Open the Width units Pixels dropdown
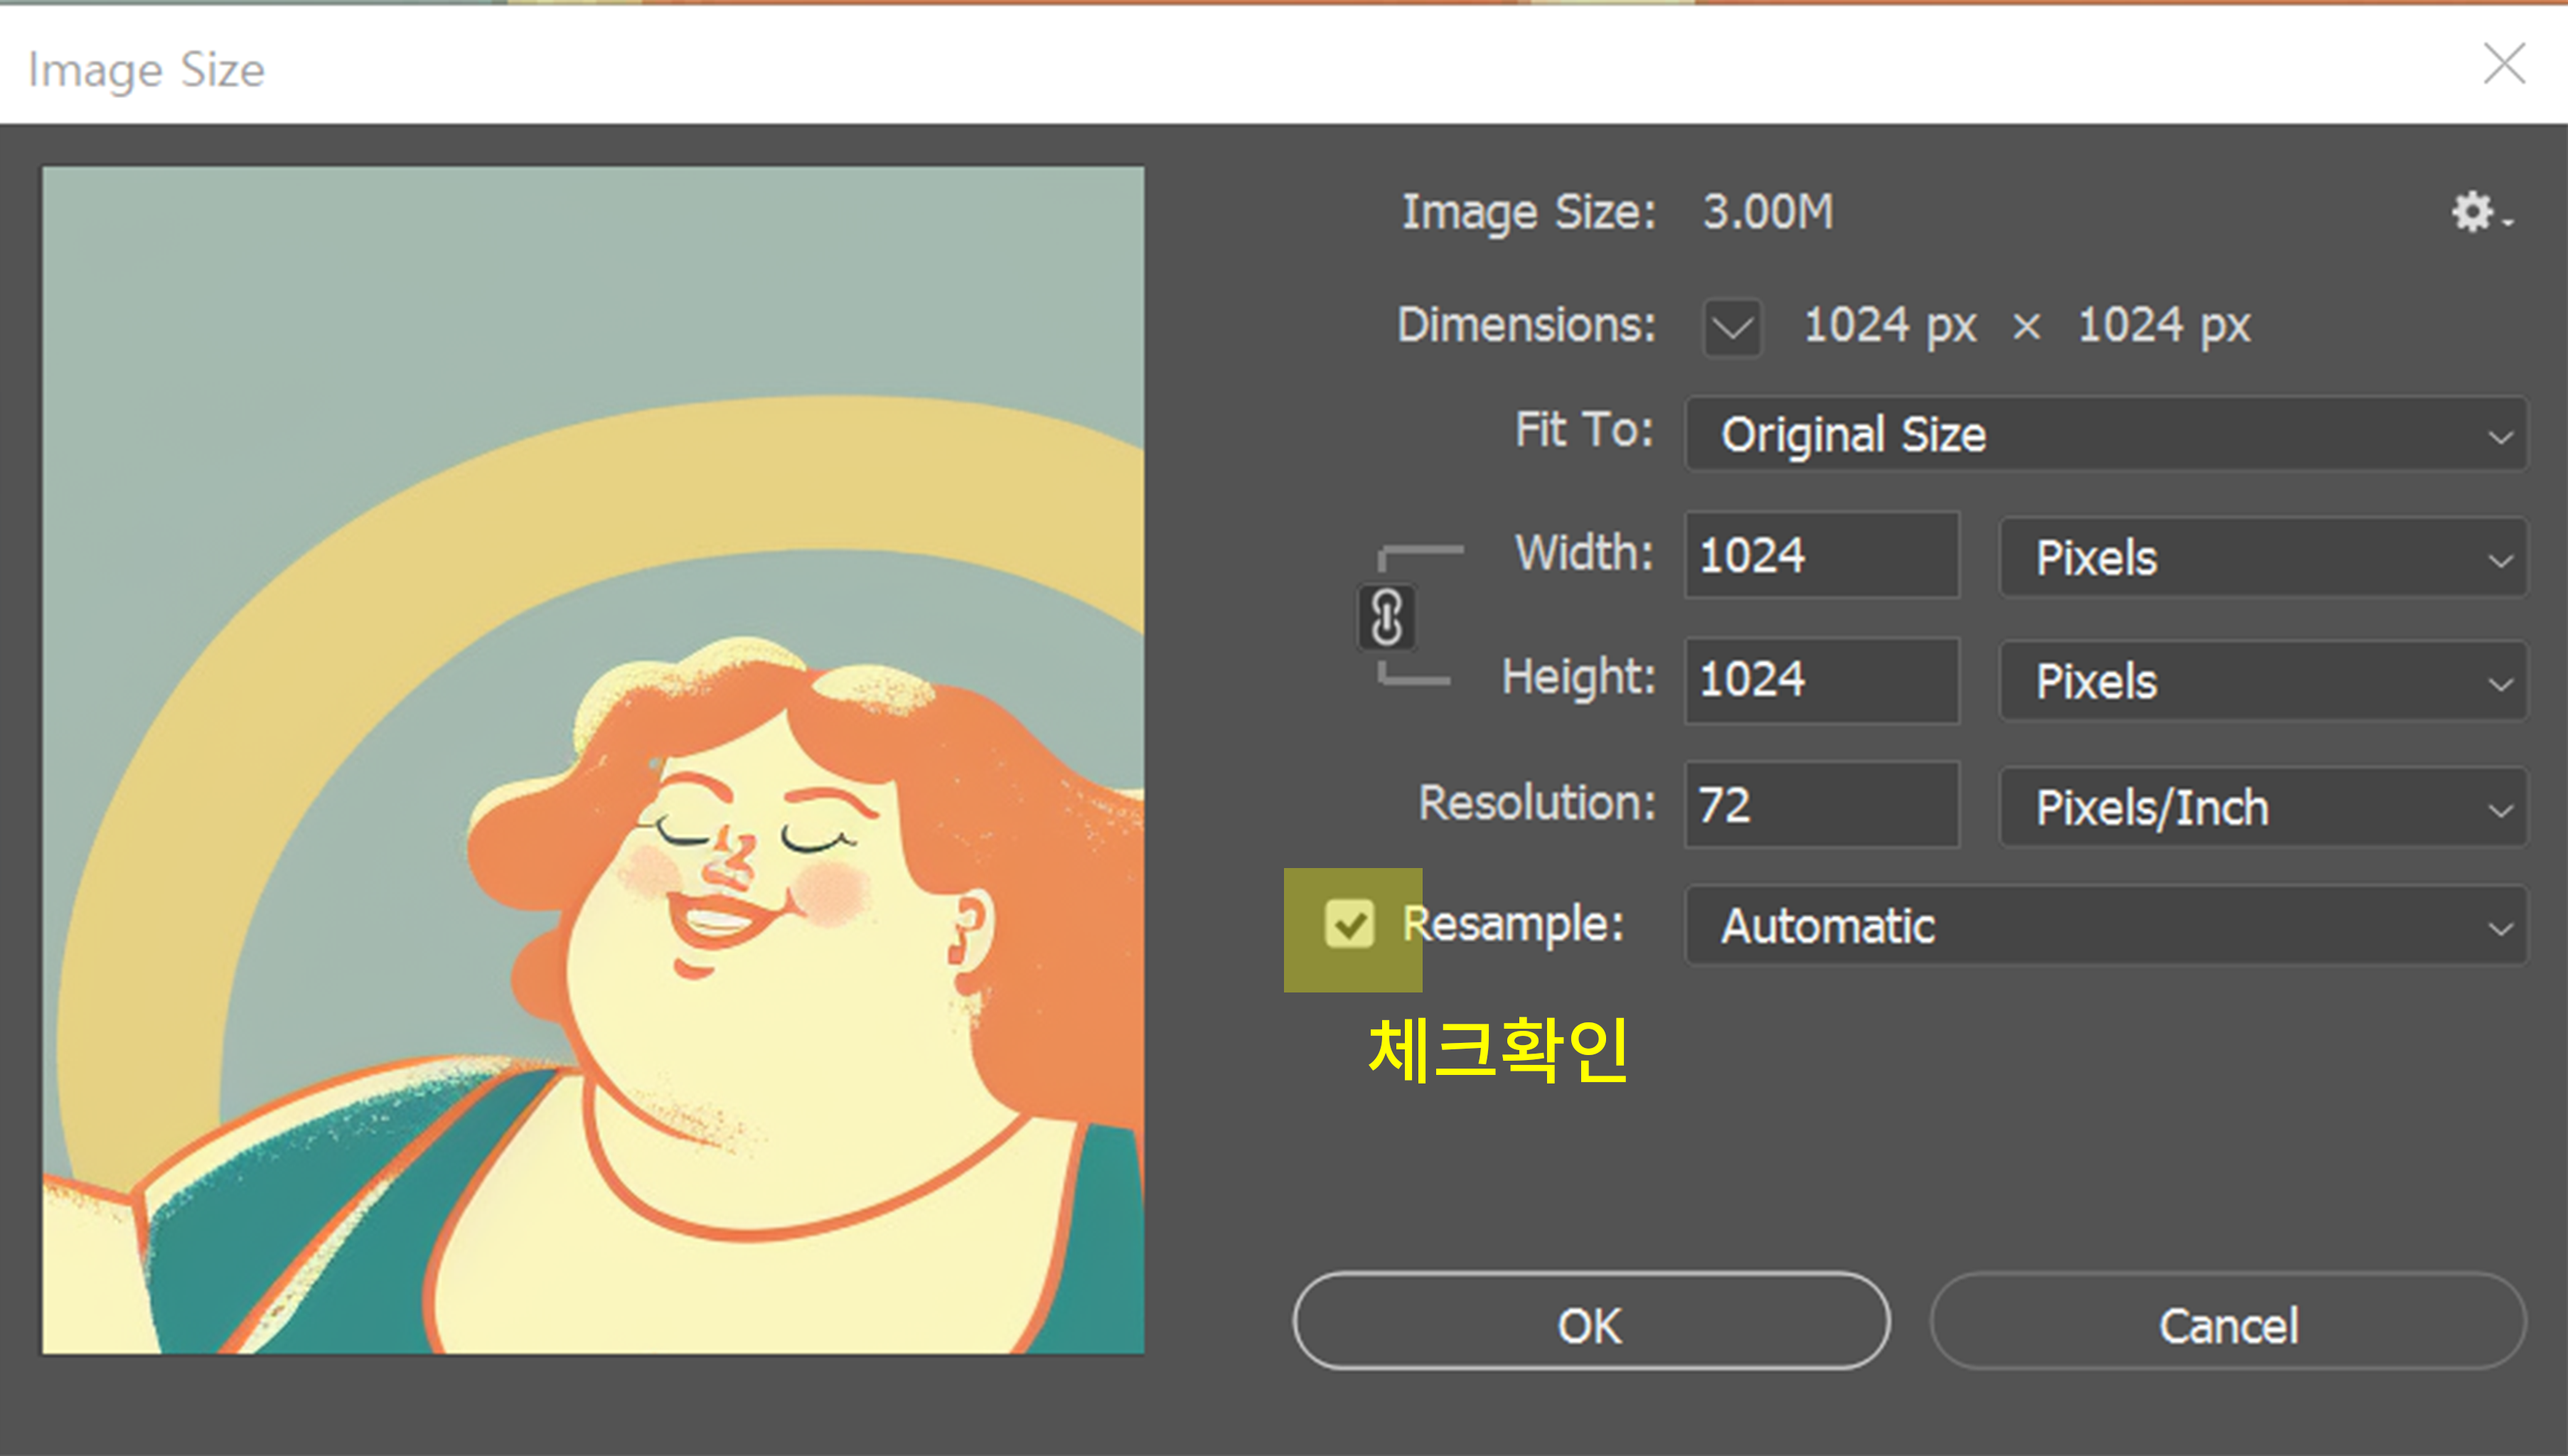 click(x=2262, y=558)
